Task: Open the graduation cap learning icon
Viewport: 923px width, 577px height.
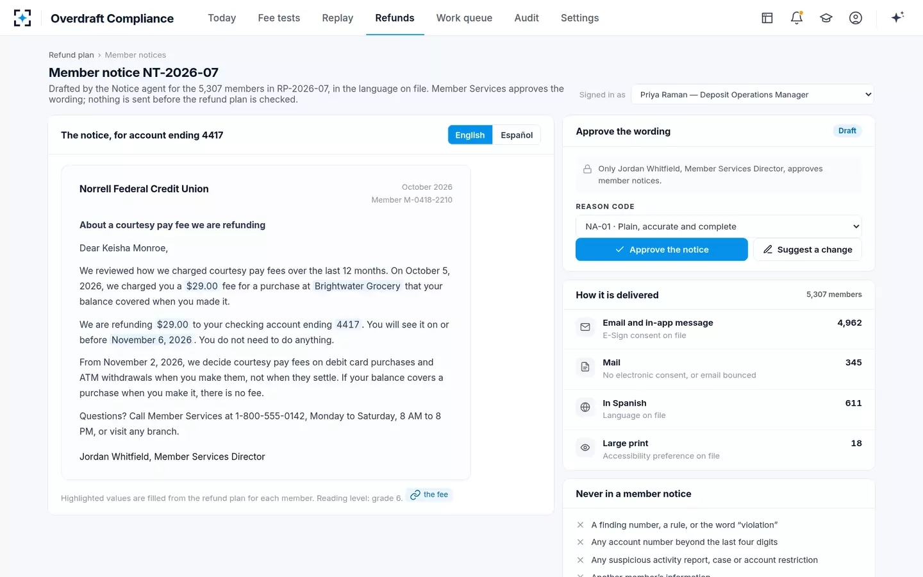Action: pos(826,18)
